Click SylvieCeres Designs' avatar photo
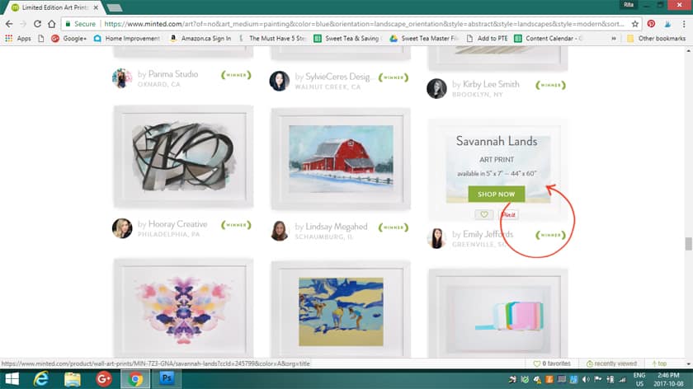Viewport: 693px width, 389px height. (280, 81)
